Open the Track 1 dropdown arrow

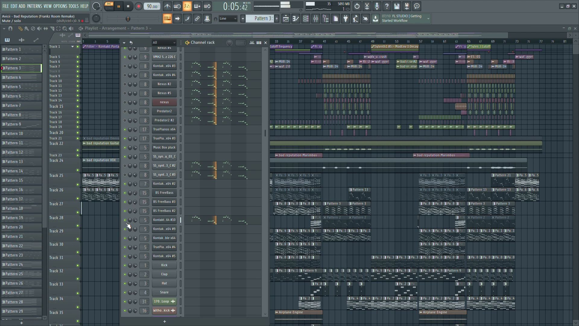tap(72, 47)
